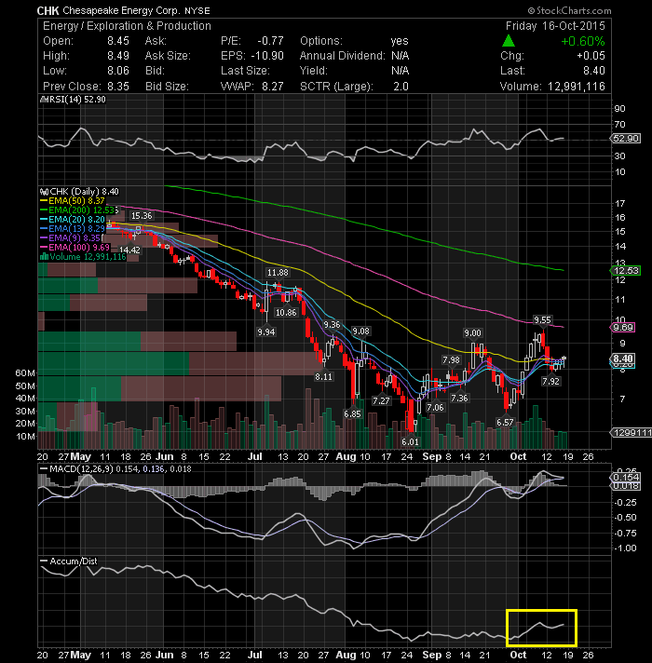The image size is (652, 663).
Task: Click the Volume legend bar-chart icon
Action: [44, 257]
